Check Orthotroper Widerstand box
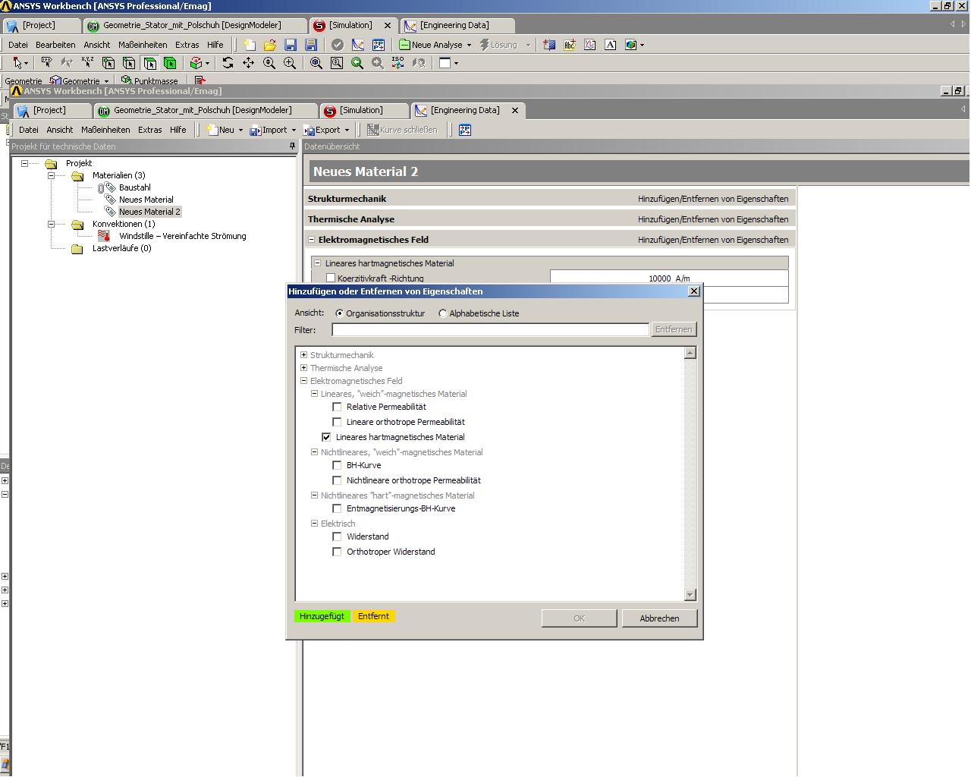The width and height of the screenshot is (971, 777). pos(337,552)
